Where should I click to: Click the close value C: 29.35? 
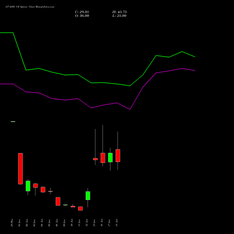coord(82,12)
